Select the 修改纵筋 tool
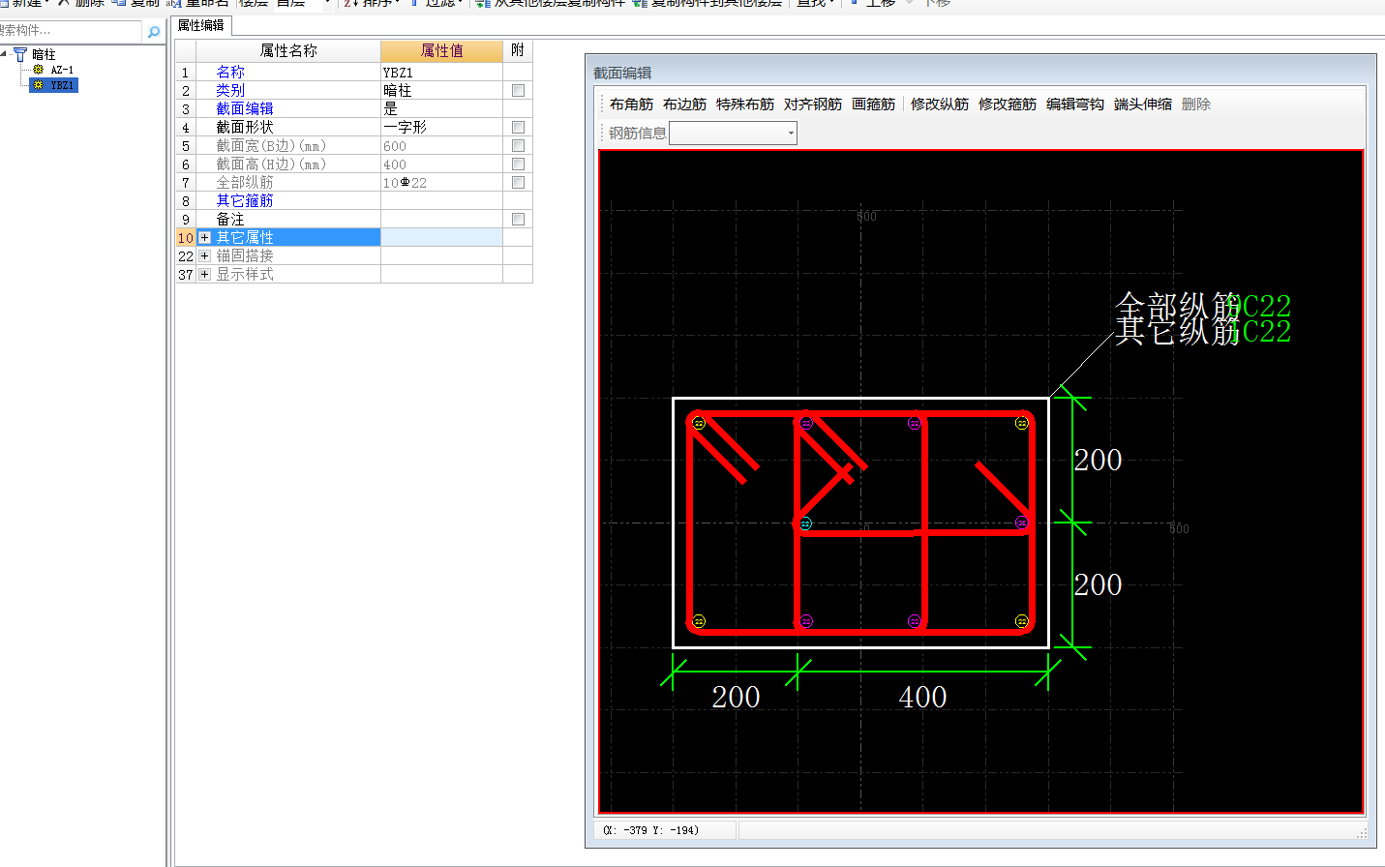The width and height of the screenshot is (1385, 867). tap(940, 104)
